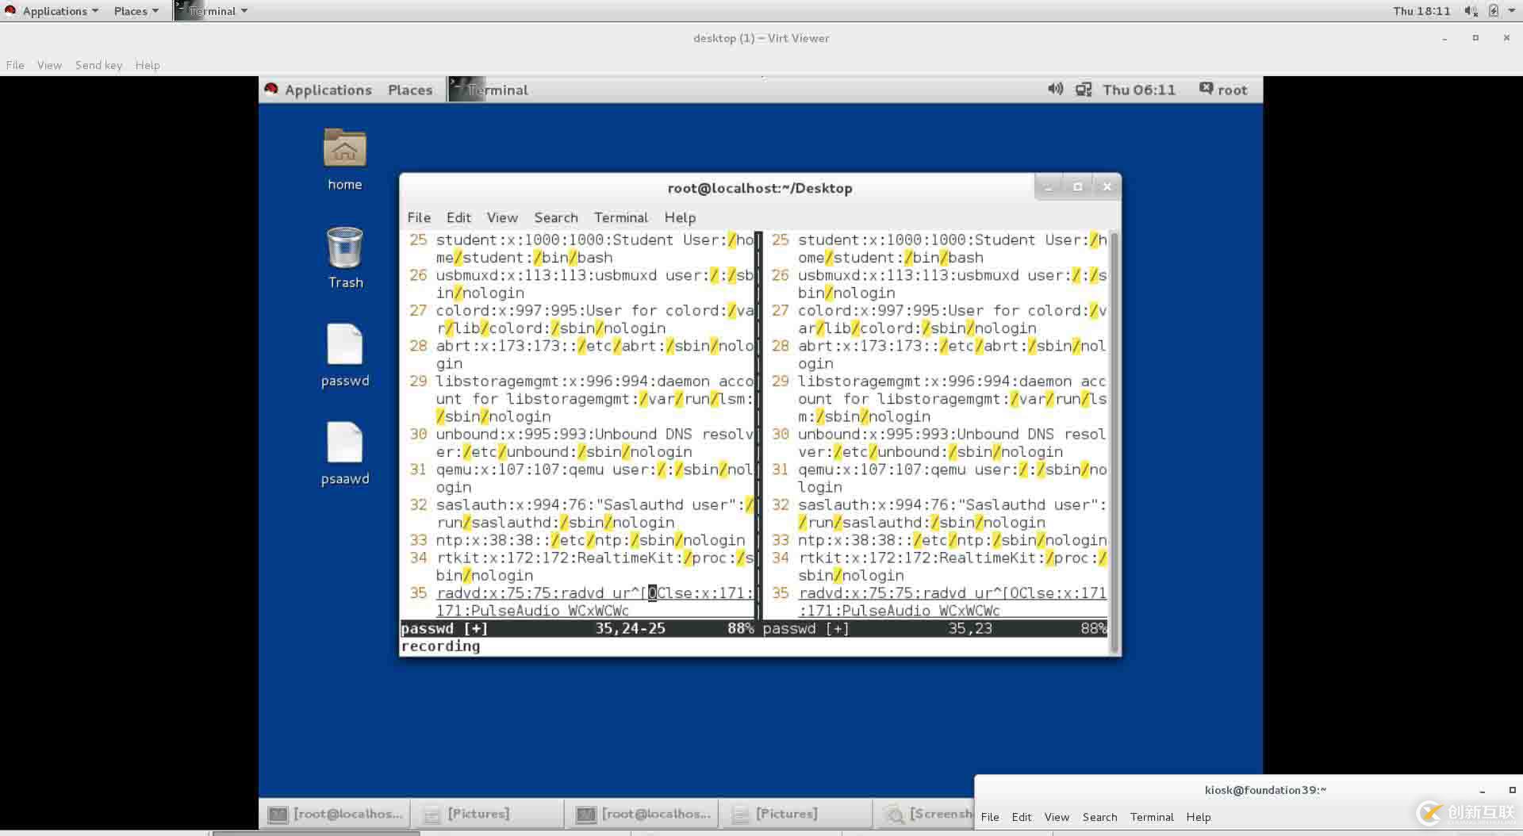The height and width of the screenshot is (836, 1523).
Task: Click the guest volume speaker icon
Action: coord(1055,90)
